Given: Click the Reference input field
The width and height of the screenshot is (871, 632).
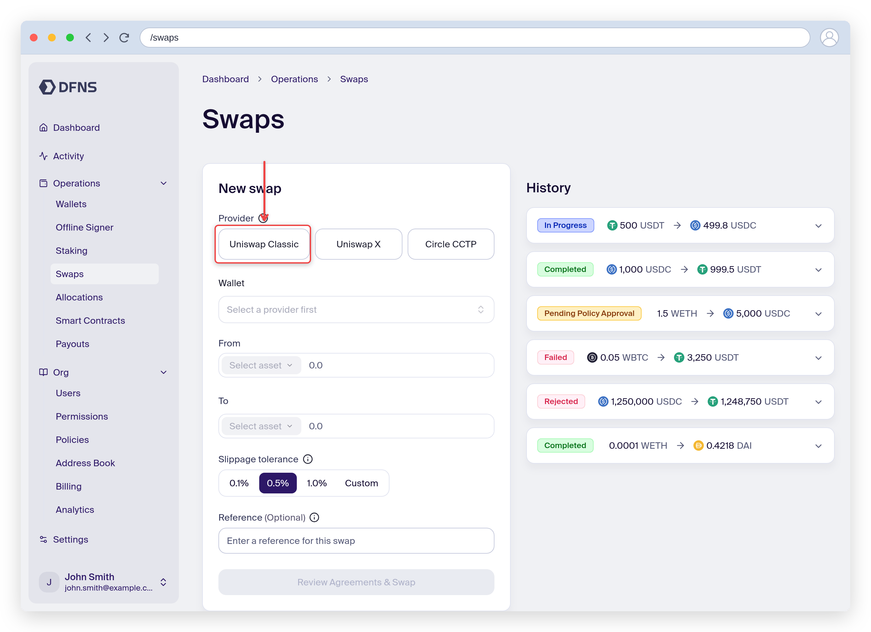Looking at the screenshot, I should [x=356, y=541].
